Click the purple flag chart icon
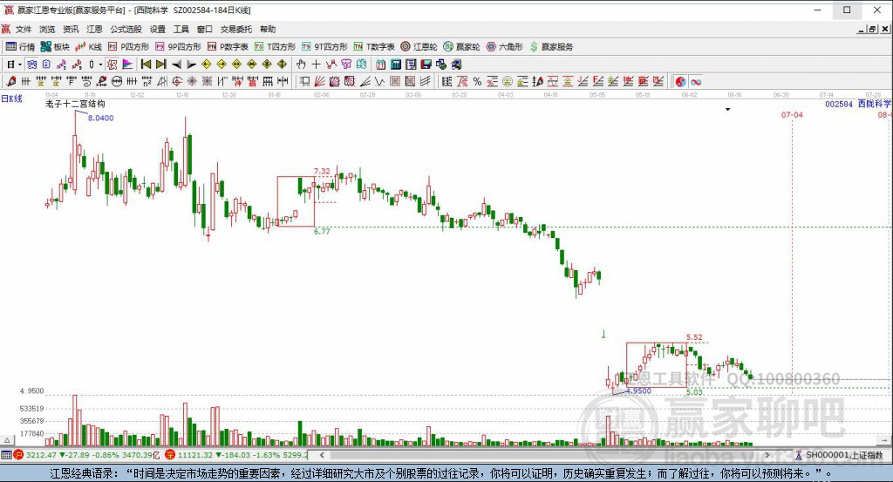 [127, 64]
